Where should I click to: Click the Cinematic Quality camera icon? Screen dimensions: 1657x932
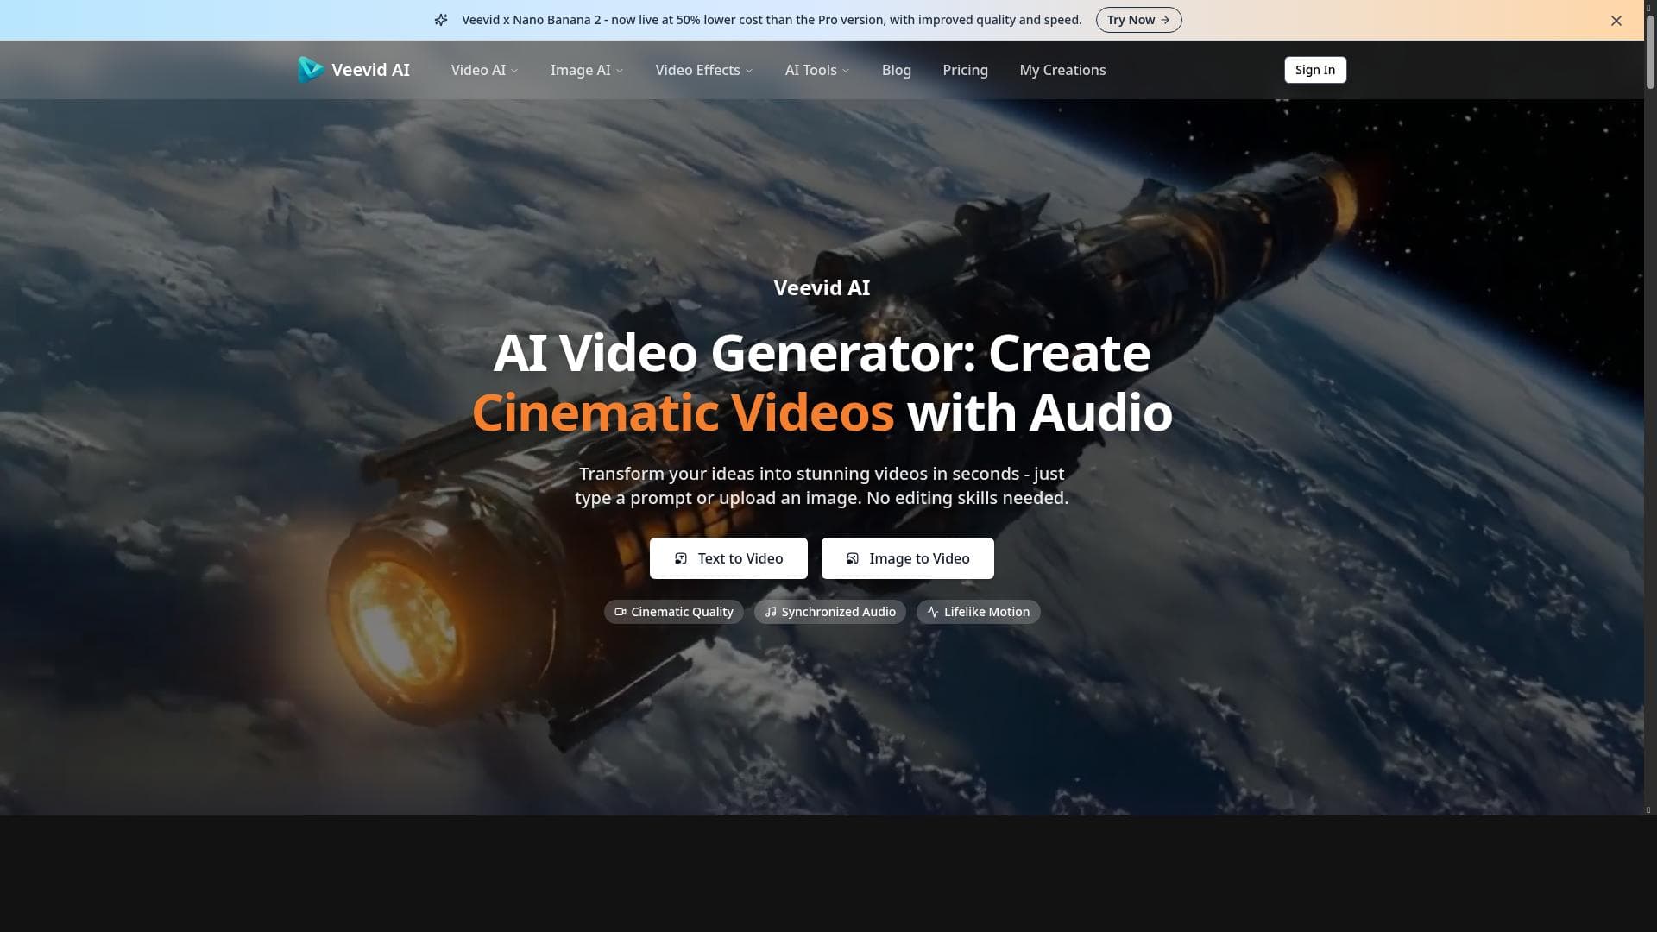coord(620,612)
